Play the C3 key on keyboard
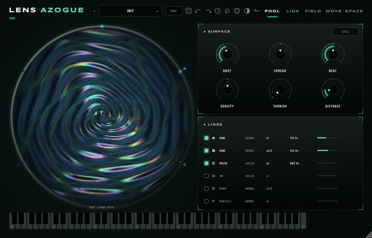 pos(137,226)
